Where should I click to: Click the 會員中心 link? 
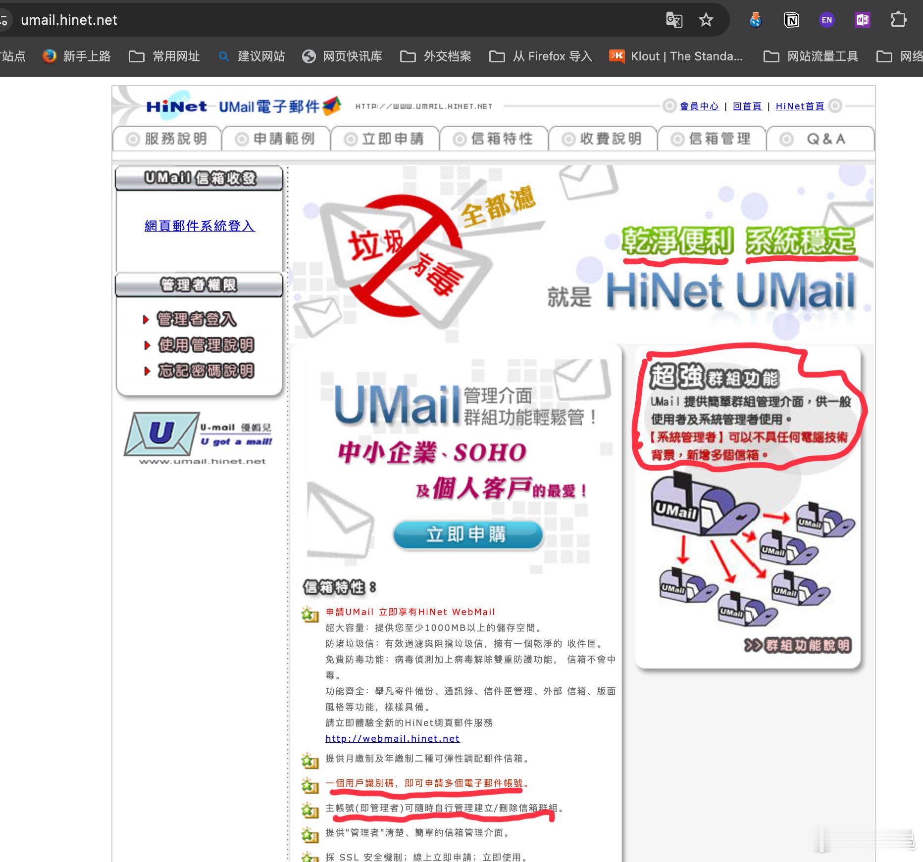[x=699, y=106]
